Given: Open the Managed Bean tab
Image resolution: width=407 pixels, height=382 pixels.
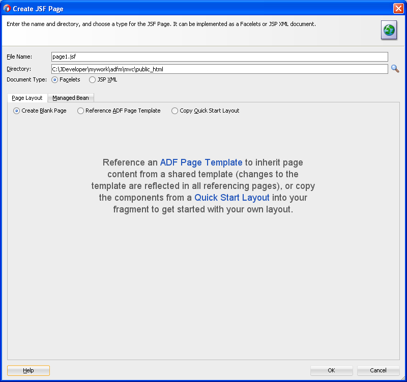Looking at the screenshot, I should coord(71,98).
